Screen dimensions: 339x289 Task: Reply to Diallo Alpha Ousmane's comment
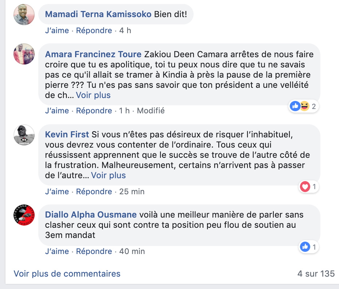pos(94,251)
